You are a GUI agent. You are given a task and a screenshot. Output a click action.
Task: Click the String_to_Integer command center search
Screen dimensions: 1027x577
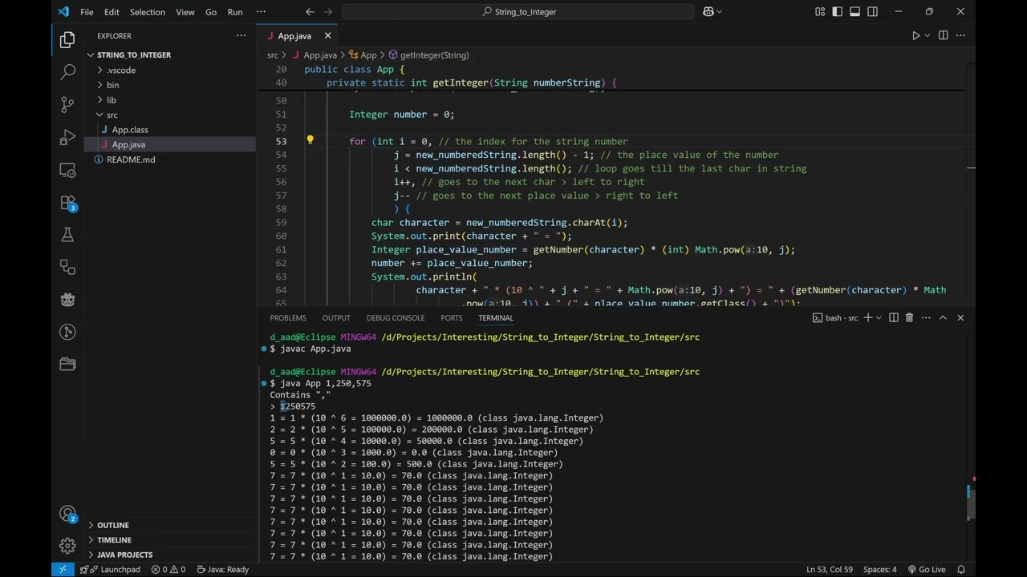point(518,12)
